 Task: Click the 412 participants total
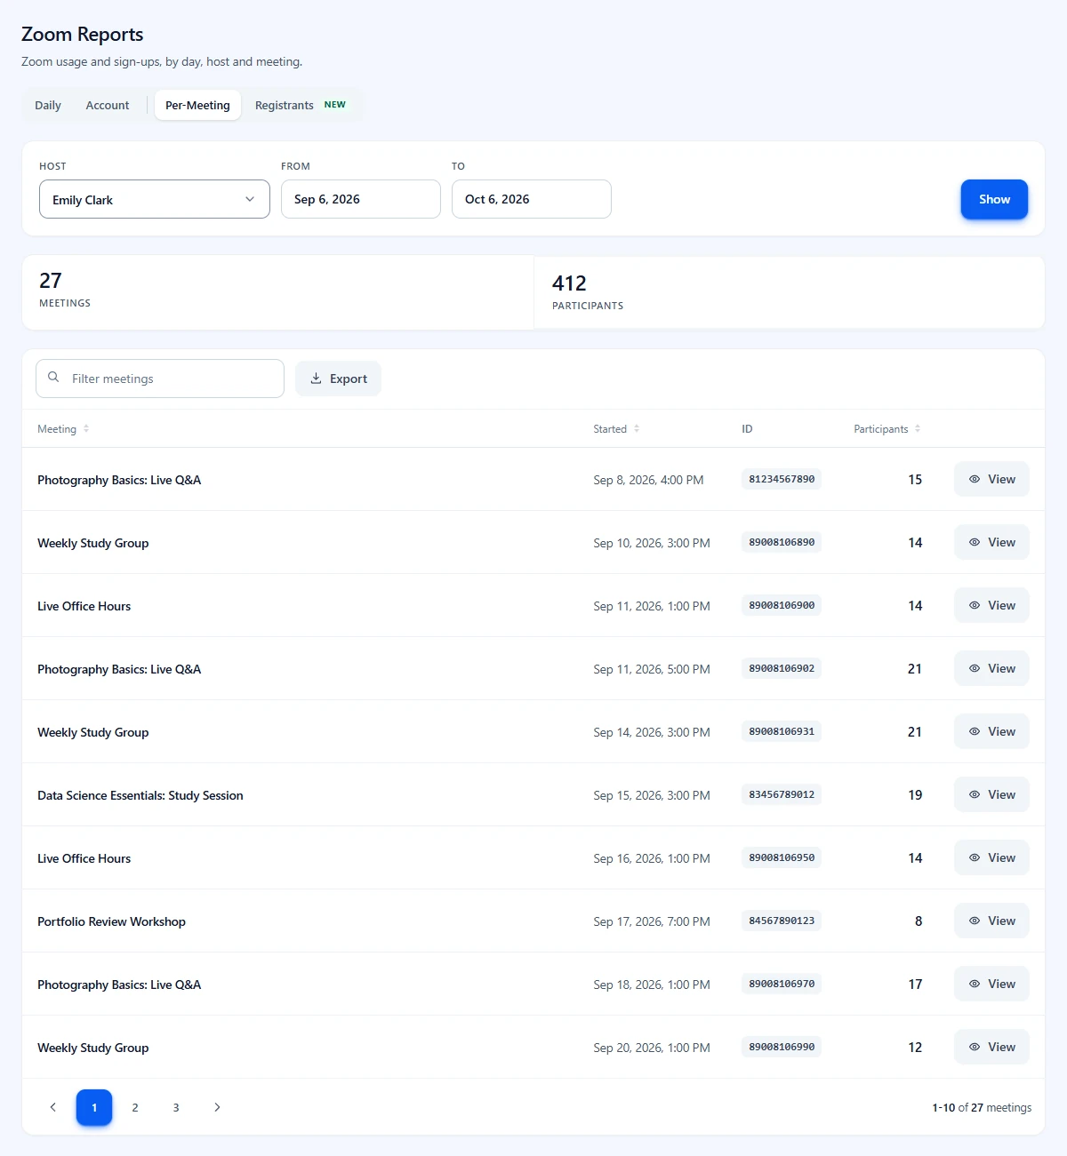[x=569, y=283]
